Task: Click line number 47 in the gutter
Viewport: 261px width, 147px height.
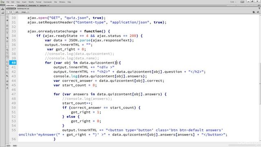Action: click(x=13, y=94)
